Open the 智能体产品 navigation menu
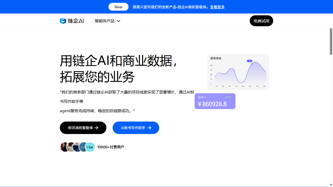The image size is (333, 187). 104,21
